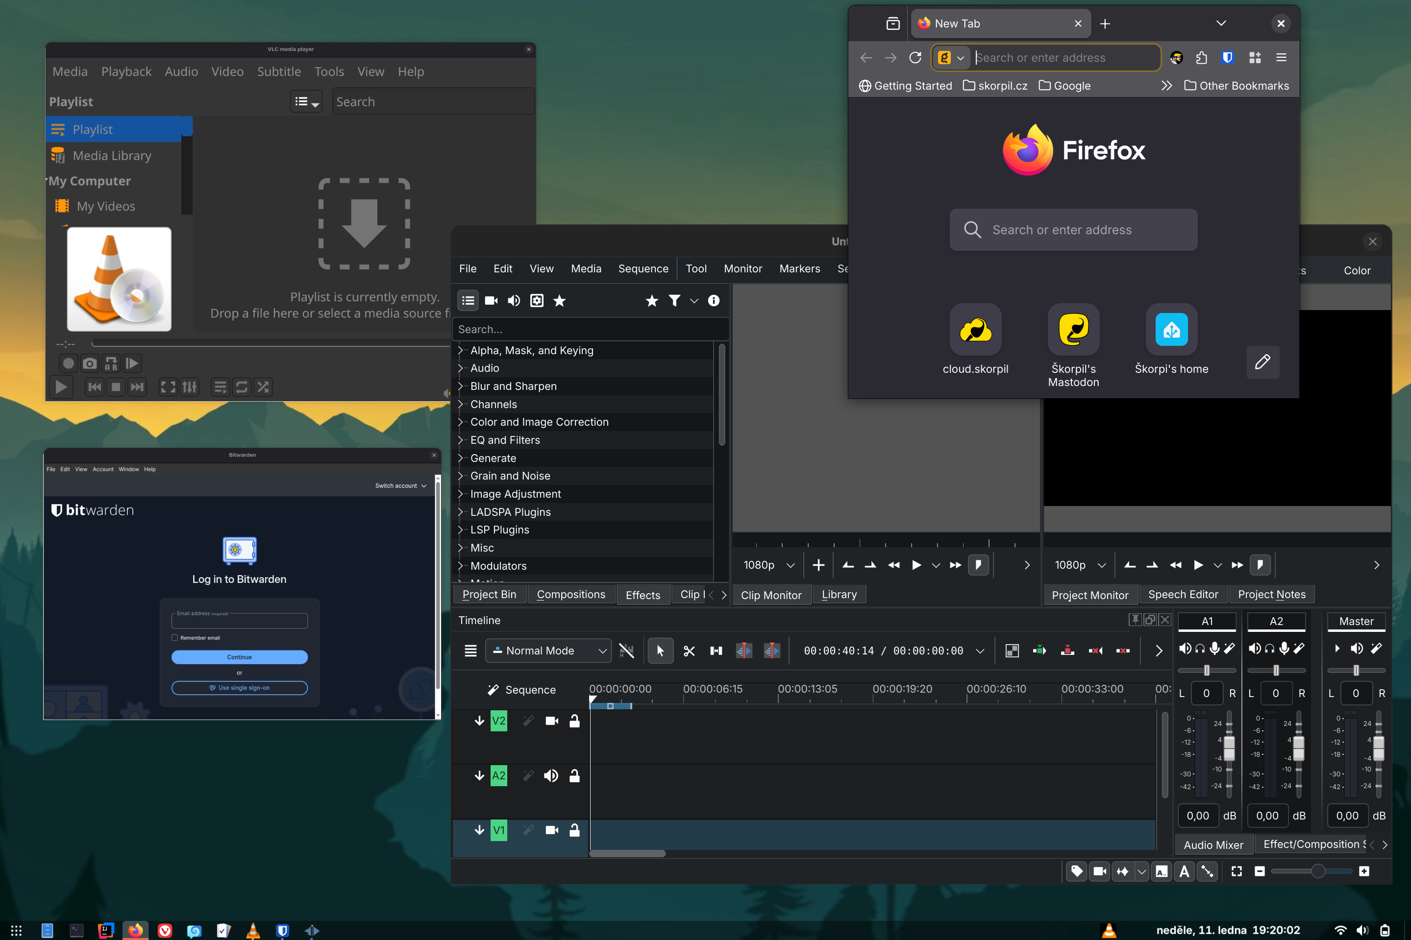Open VLC extended settings equalizer icon

[x=190, y=387]
